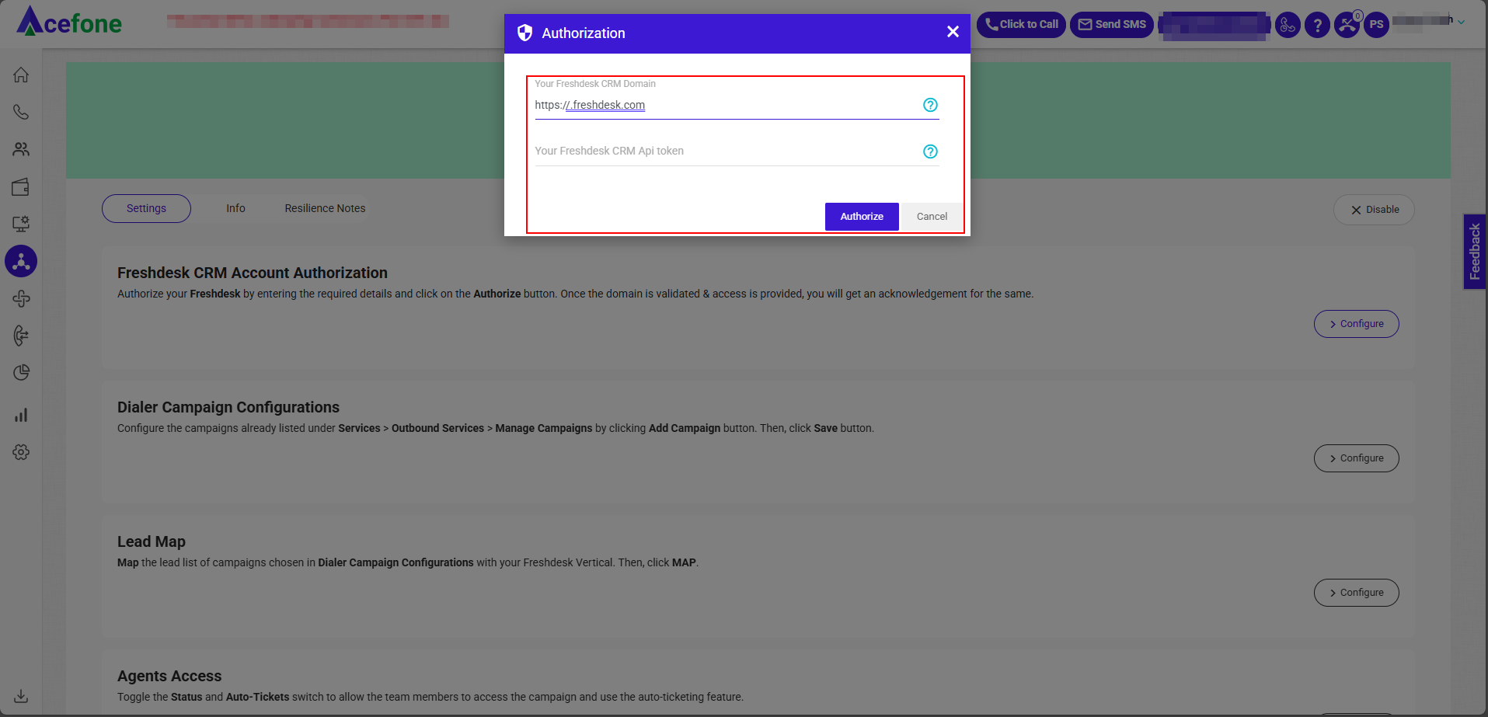Configure the Lead Map section
Image resolution: width=1488 pixels, height=717 pixels.
[1356, 593]
